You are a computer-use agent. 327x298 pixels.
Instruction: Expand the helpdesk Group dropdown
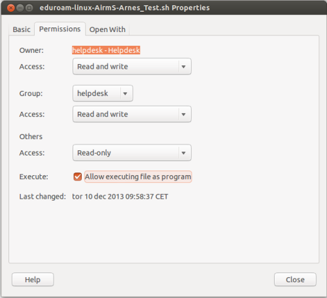103,93
